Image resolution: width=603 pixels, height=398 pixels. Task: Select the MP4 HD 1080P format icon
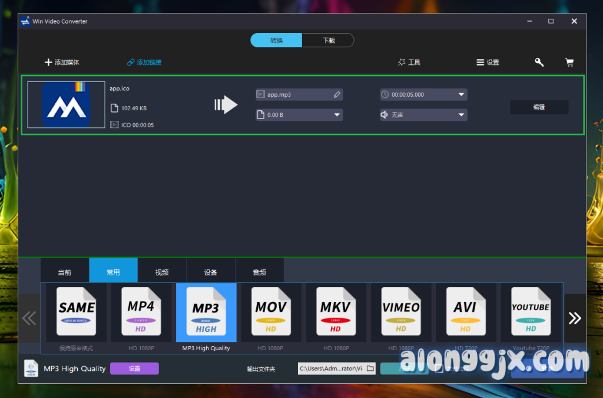[x=141, y=313]
